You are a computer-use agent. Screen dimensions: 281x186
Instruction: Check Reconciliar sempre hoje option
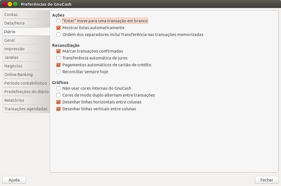coord(58,72)
